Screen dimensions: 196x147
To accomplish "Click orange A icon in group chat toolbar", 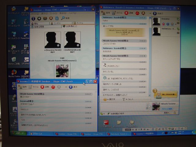I will [x=143, y=13].
